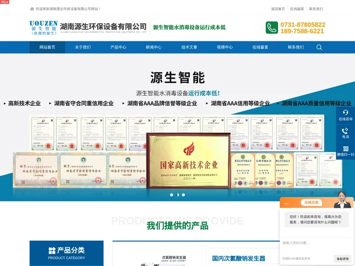Click the chat greeting message bubble

316,219
